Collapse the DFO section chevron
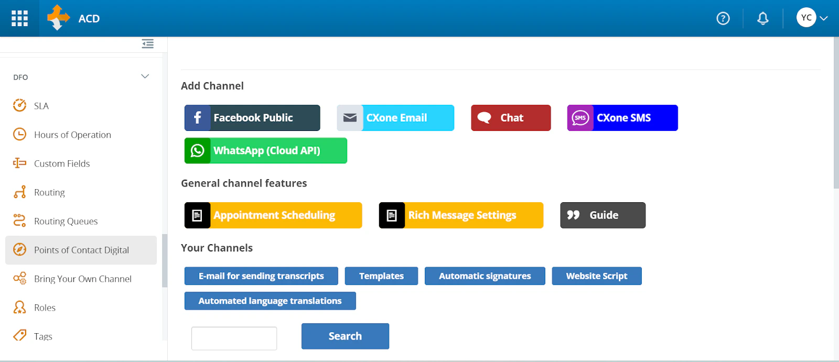The image size is (839, 362). tap(145, 76)
